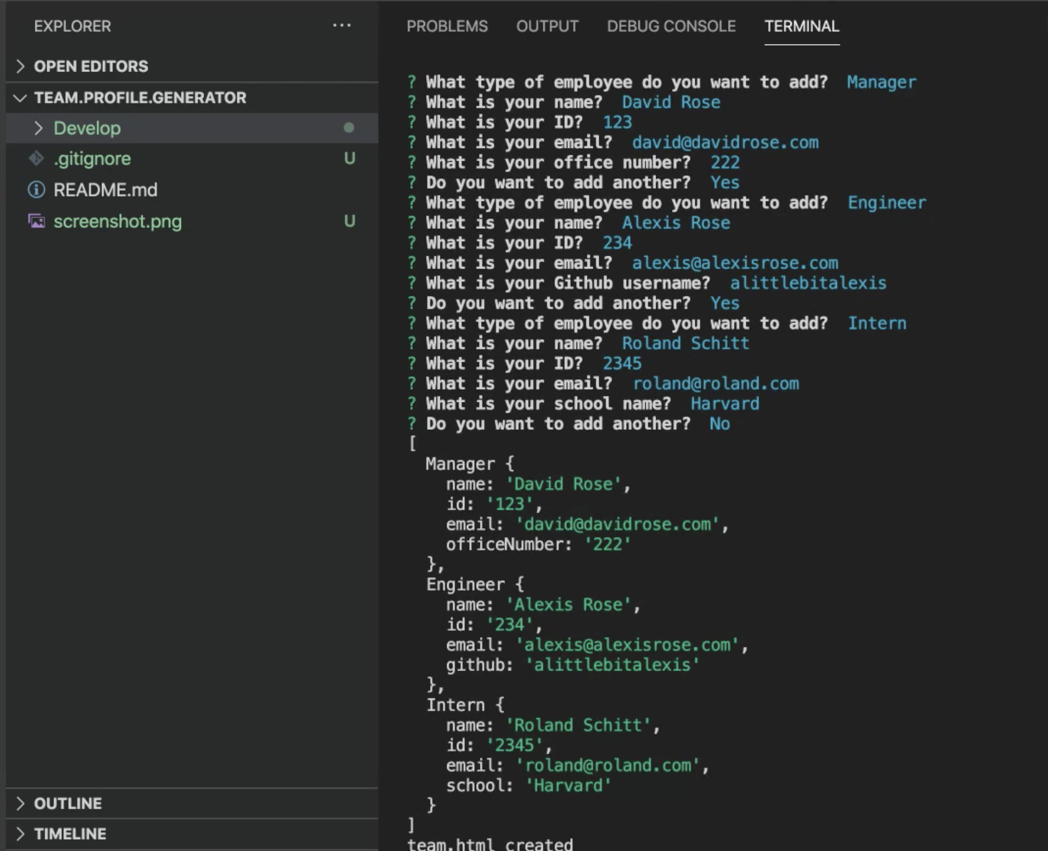Click the Engineer answer text
Screen dimensions: 1048x851
(887, 203)
